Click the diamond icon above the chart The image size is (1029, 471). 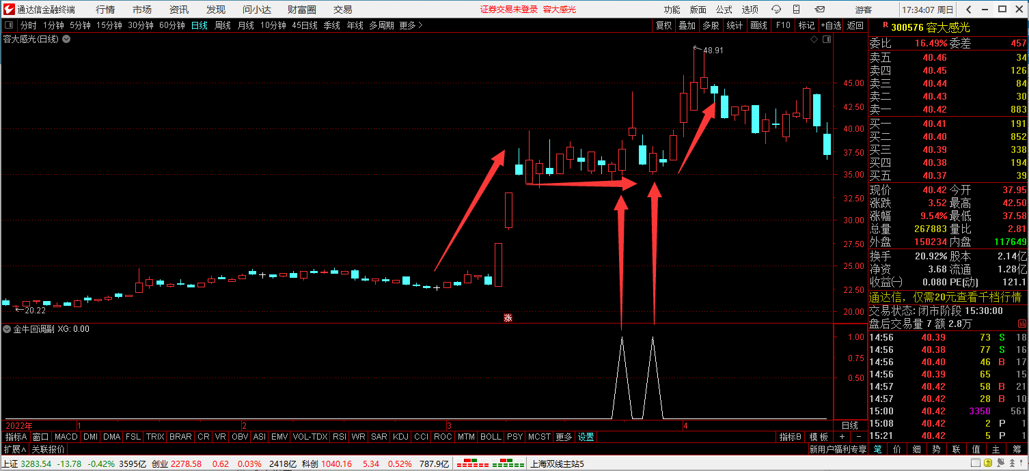814,40
